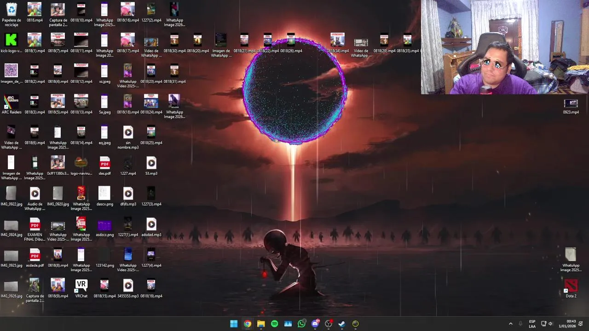589x331 pixels.
Task: Open the Papelera de reciclaje icon
Action: pos(11,14)
